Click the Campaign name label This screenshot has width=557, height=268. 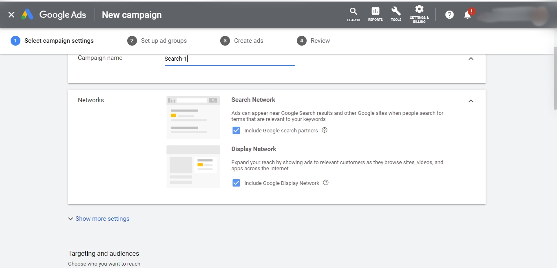[x=100, y=58]
